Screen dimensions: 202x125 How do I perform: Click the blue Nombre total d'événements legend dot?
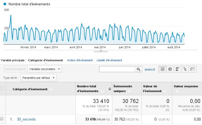click(x=5, y=4)
